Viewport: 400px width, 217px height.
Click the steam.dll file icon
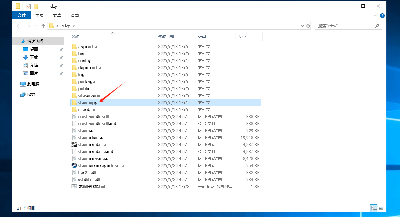click(x=74, y=131)
